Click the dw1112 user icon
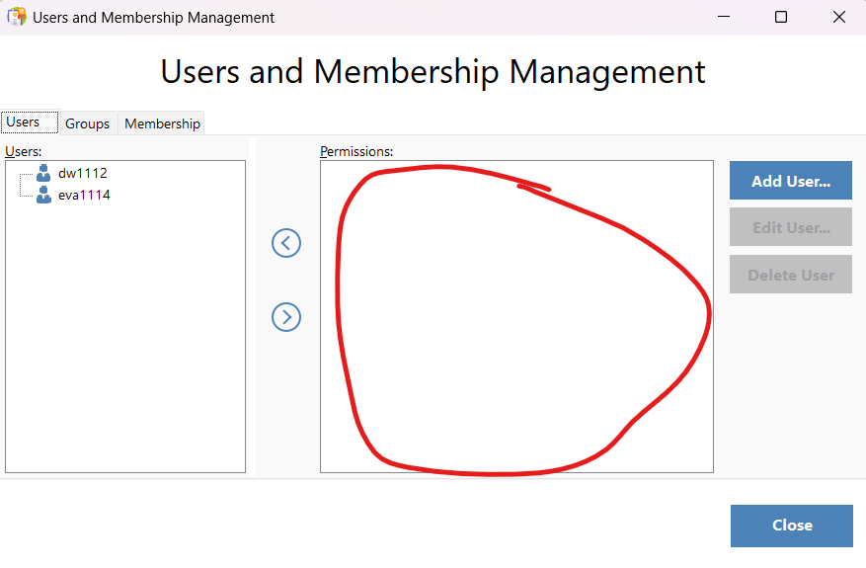Screen dimensions: 866x568 point(43,173)
